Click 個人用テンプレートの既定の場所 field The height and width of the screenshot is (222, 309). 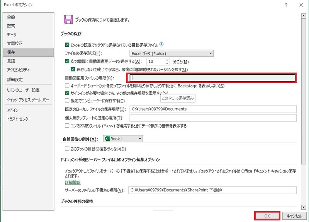pos(213,118)
